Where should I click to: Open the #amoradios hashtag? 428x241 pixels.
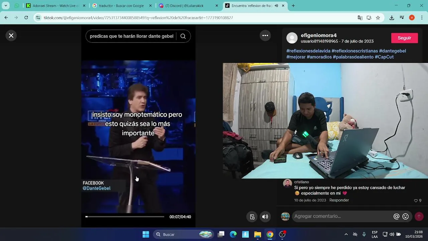pyautogui.click(x=319, y=57)
